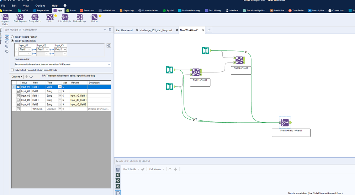Switch to Start Here.yxmd tab
355x195 pixels.
click(x=124, y=30)
